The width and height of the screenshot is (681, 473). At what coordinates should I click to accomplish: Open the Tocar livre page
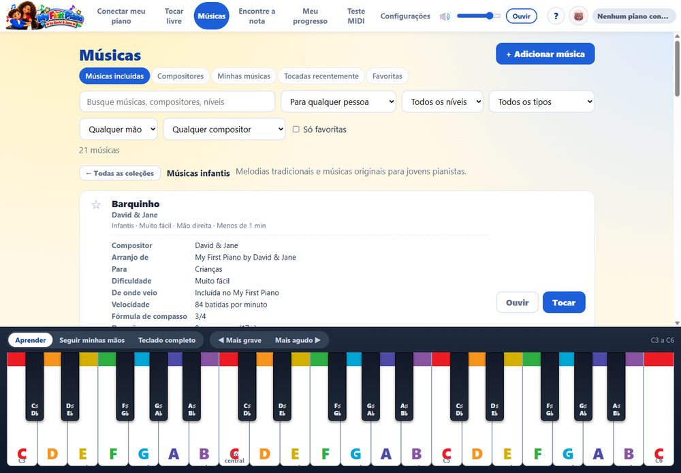(174, 16)
